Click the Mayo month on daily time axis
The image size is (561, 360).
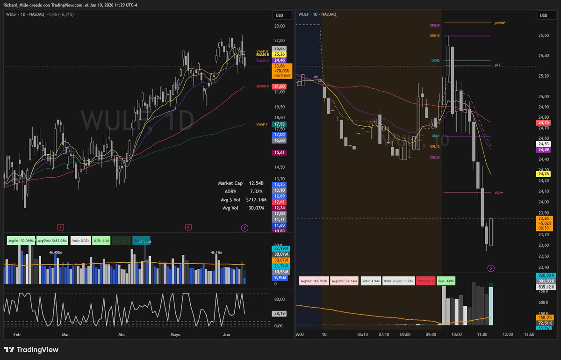click(175, 335)
